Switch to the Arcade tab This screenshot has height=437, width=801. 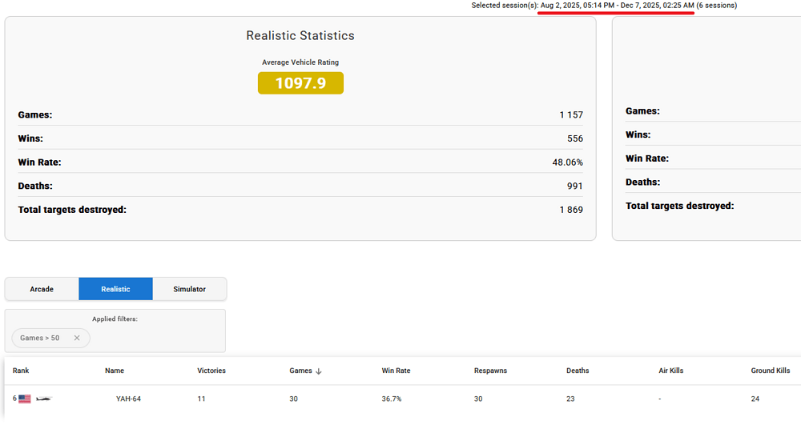[x=42, y=289]
